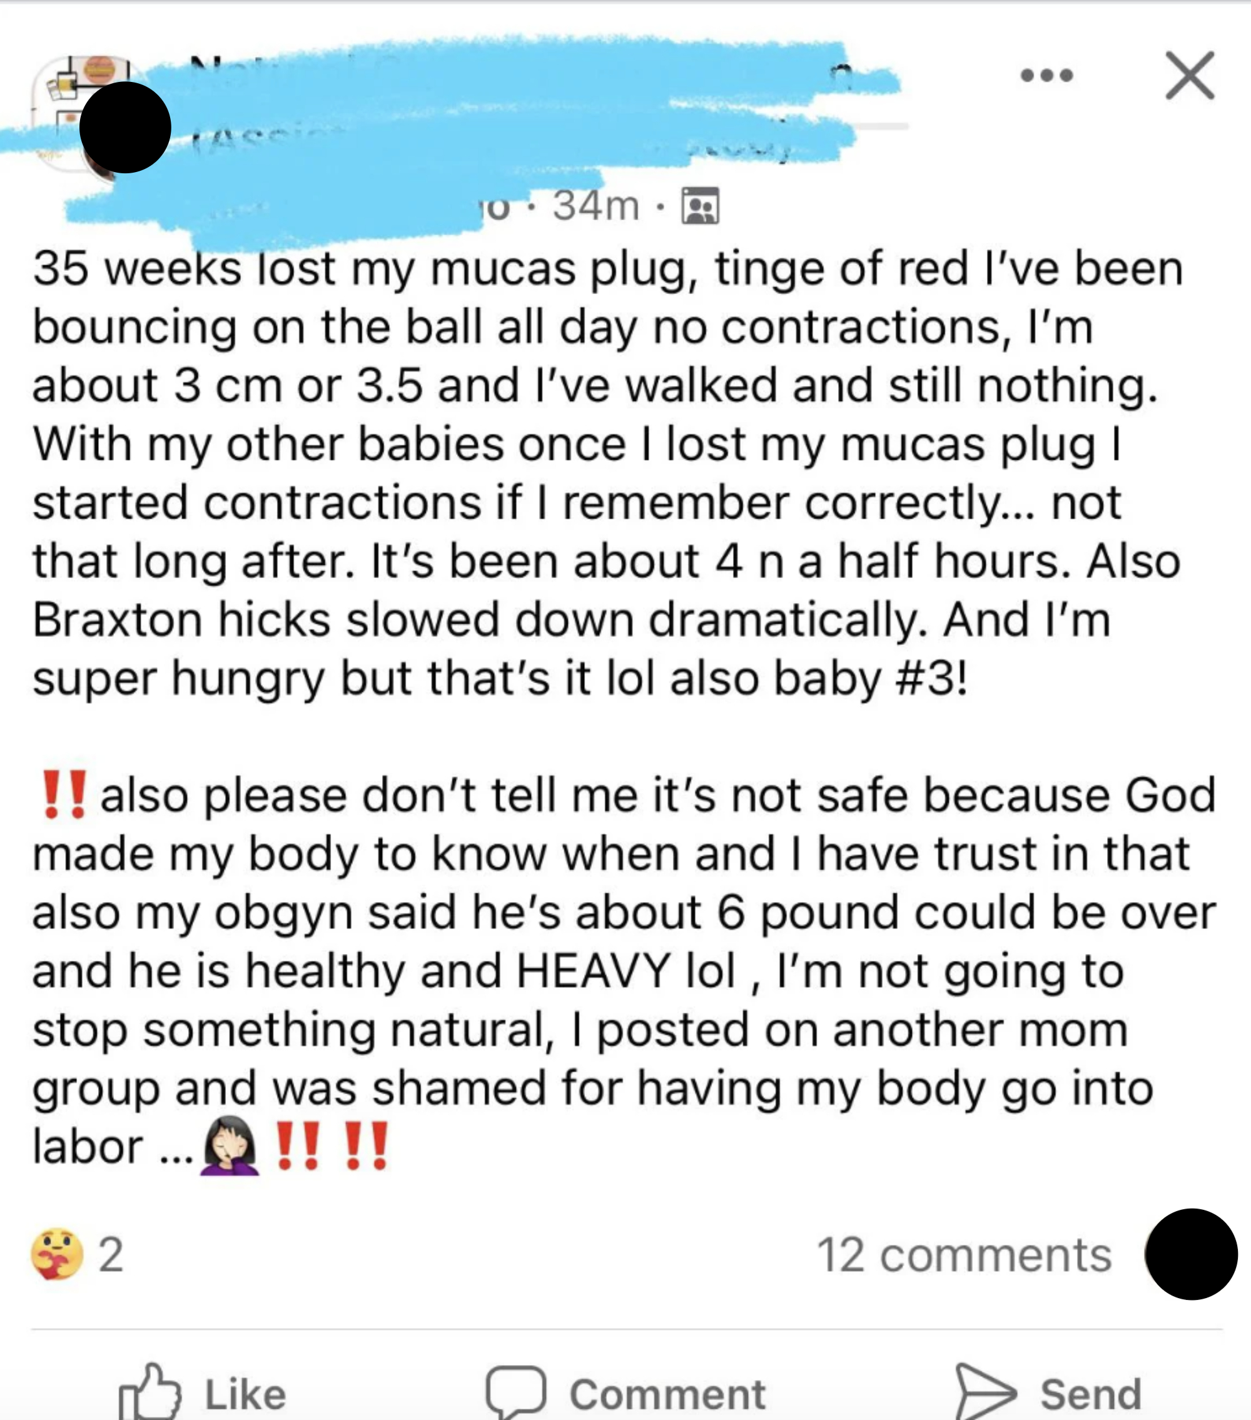This screenshot has height=1420, width=1251.
Task: Open the 12 comments link
Action: (964, 1255)
